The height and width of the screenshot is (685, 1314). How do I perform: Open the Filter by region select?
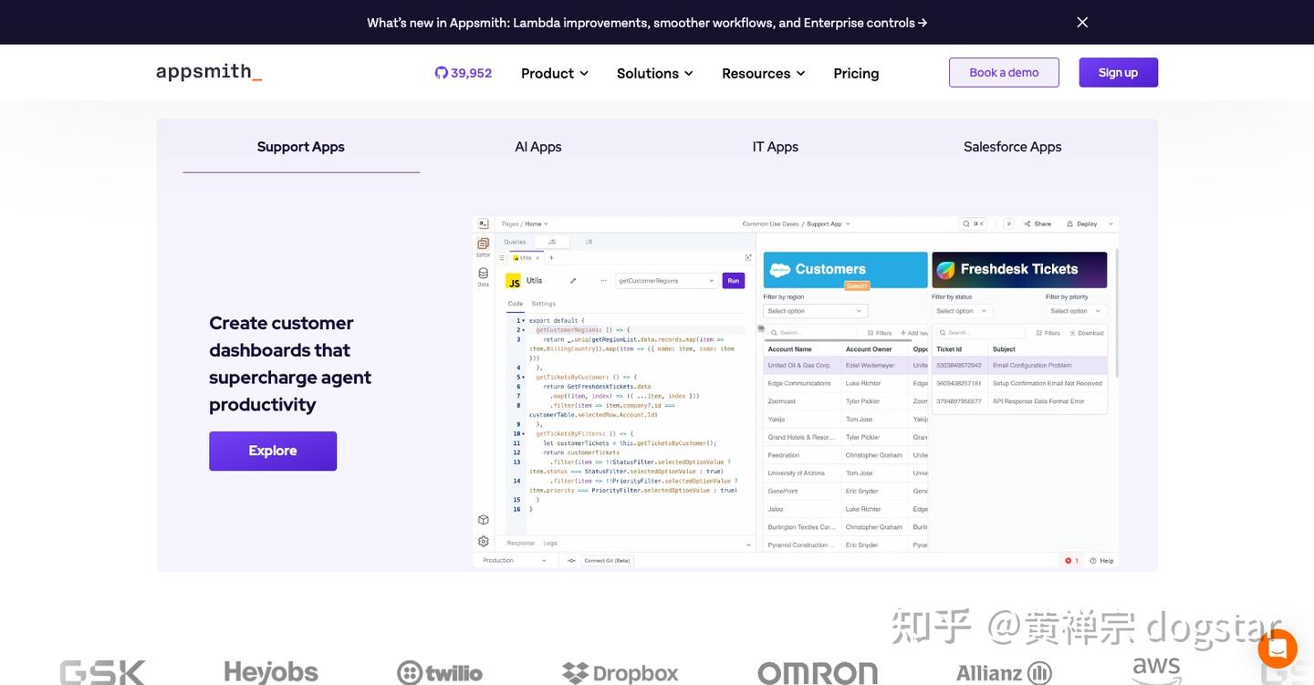pyautogui.click(x=815, y=311)
